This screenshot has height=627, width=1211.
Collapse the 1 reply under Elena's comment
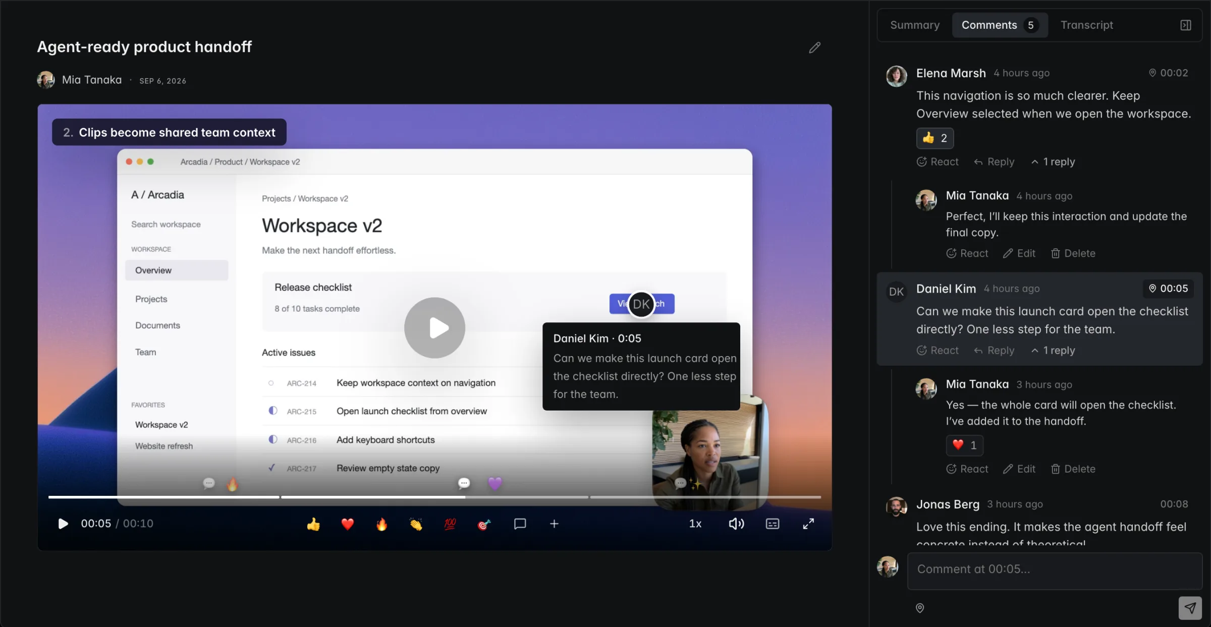(1053, 162)
